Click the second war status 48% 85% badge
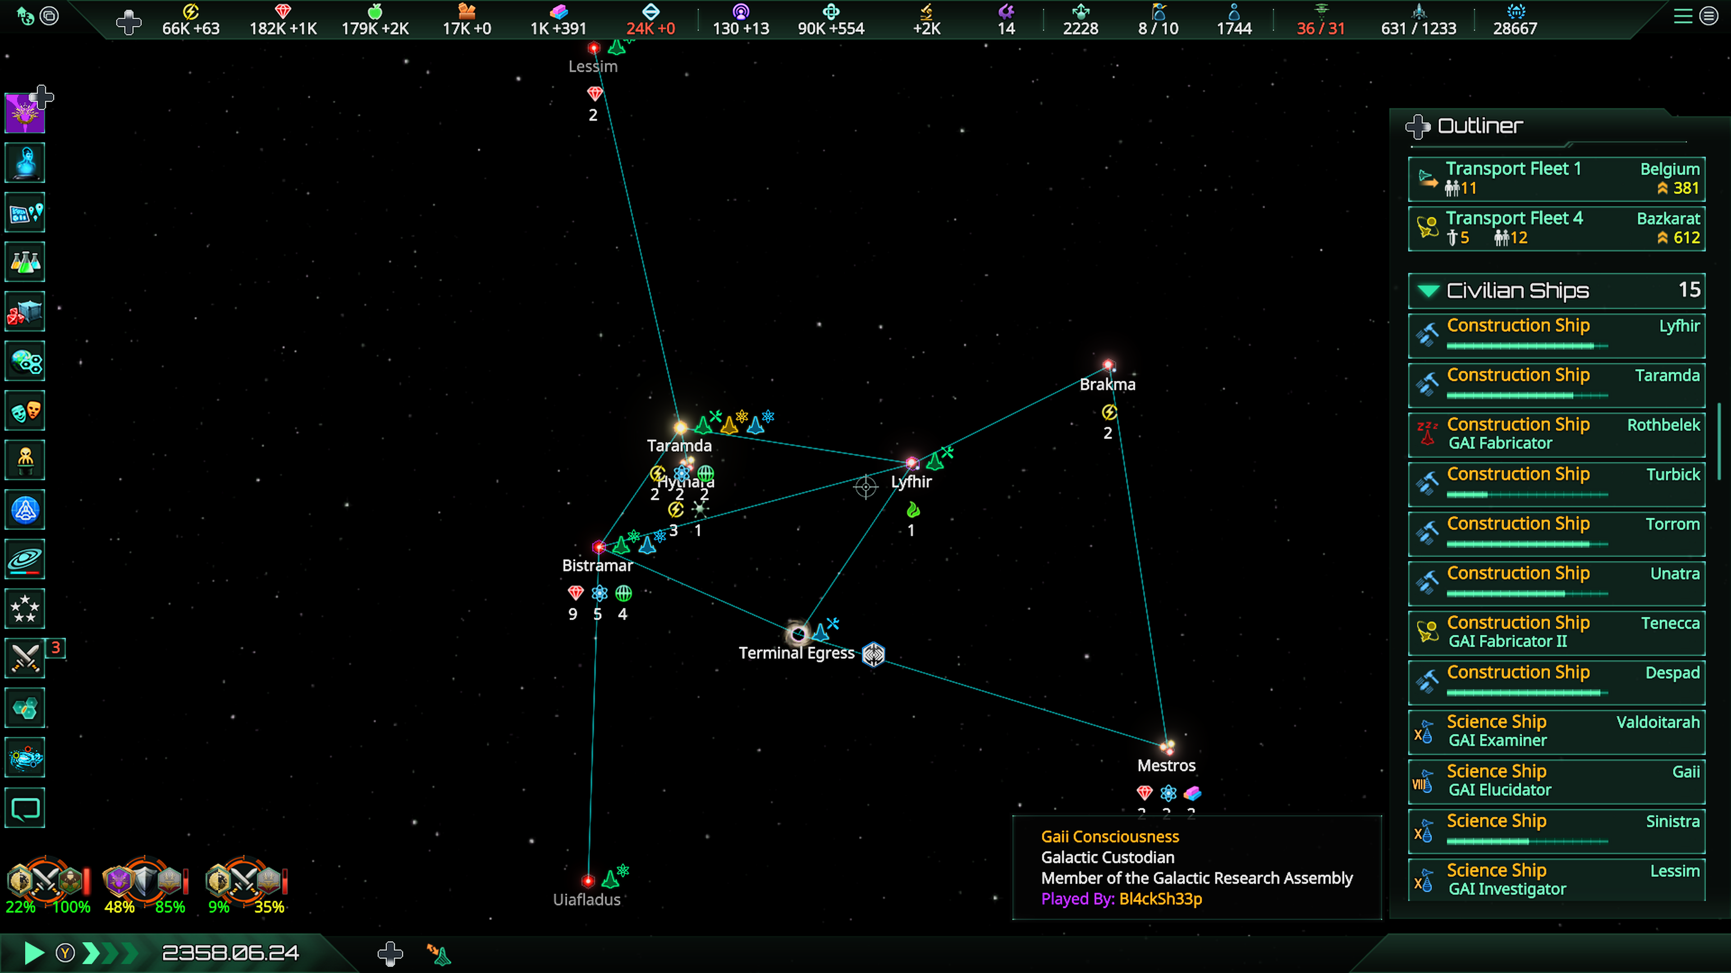The width and height of the screenshot is (1731, 973). point(145,887)
